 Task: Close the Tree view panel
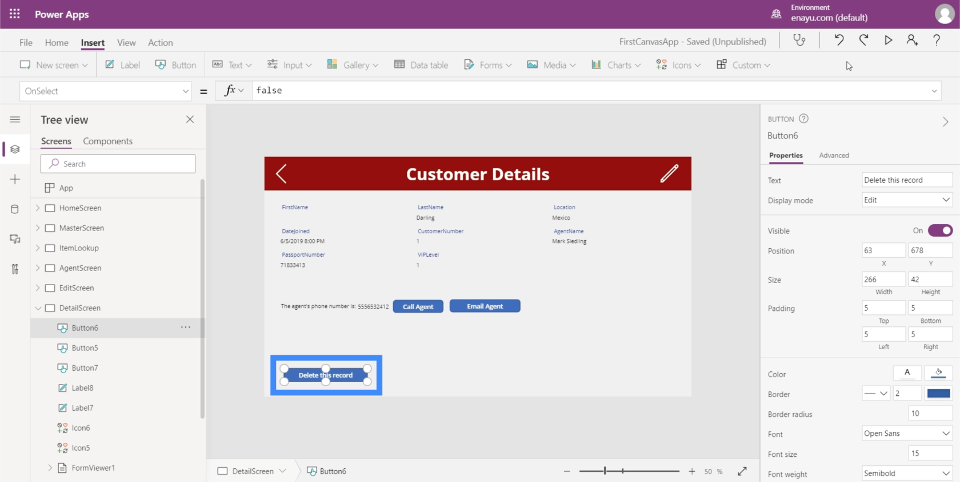(190, 119)
